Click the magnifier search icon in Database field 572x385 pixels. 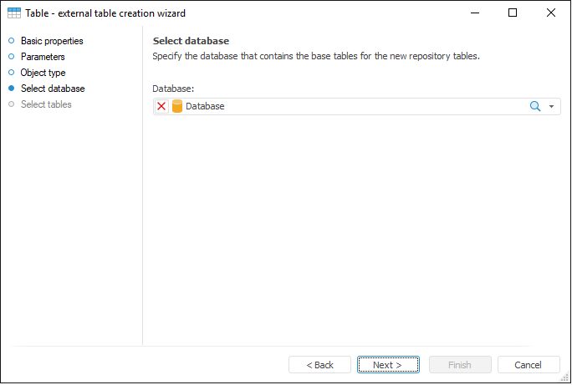tap(535, 107)
